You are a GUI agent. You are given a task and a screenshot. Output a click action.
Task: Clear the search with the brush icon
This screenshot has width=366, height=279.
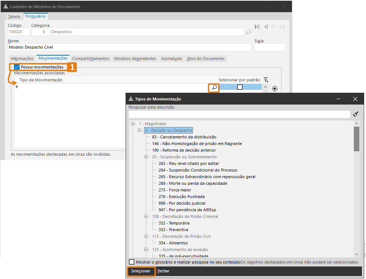[x=356, y=114]
